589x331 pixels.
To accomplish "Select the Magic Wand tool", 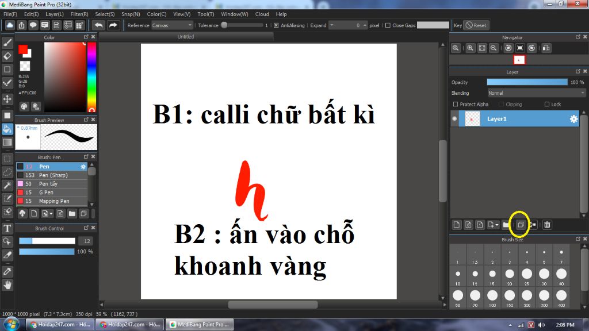I will tap(7, 185).
